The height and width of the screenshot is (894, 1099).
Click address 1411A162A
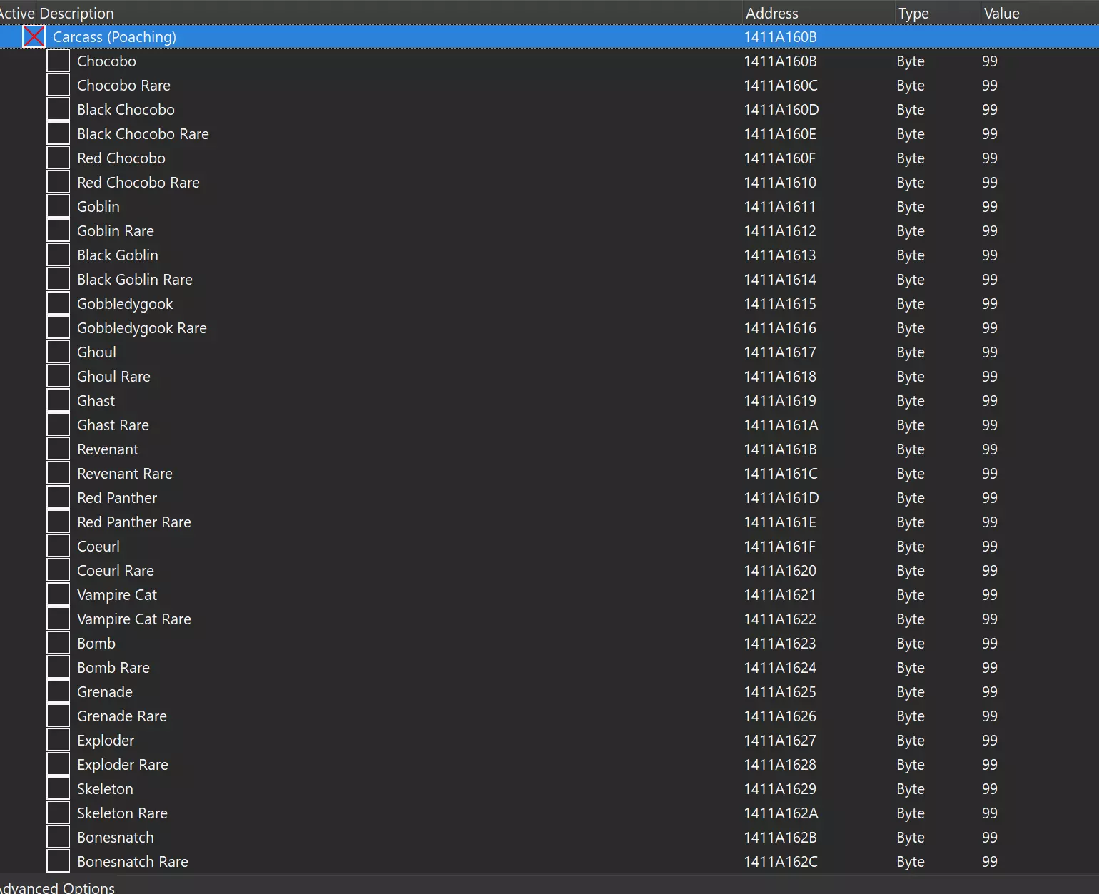781,813
